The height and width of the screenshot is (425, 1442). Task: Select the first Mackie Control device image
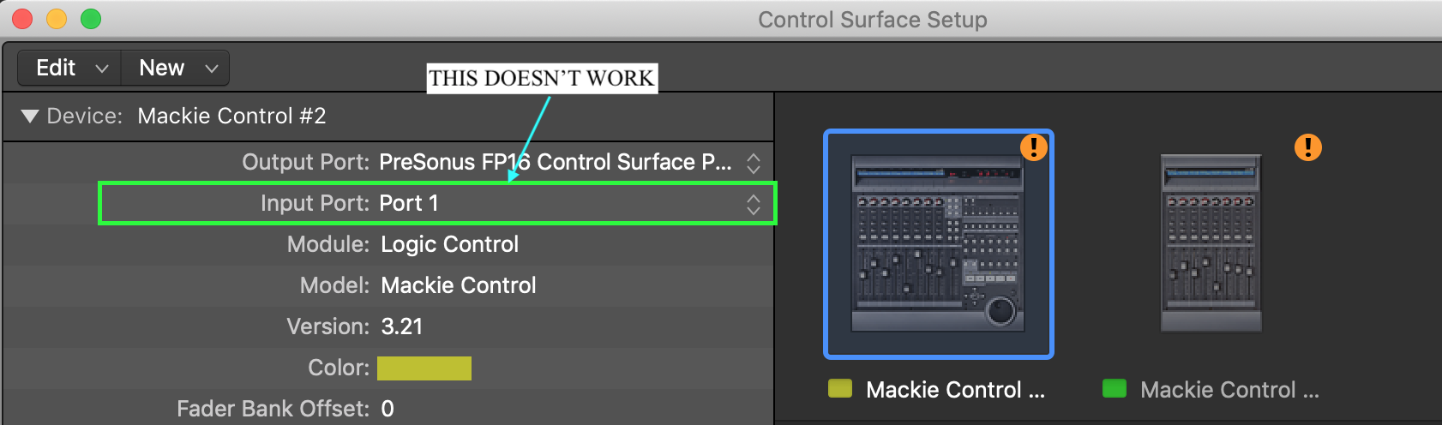(937, 243)
